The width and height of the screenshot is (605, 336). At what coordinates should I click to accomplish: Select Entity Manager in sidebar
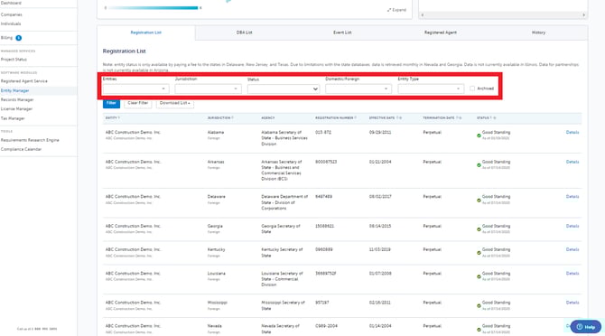(x=14, y=90)
